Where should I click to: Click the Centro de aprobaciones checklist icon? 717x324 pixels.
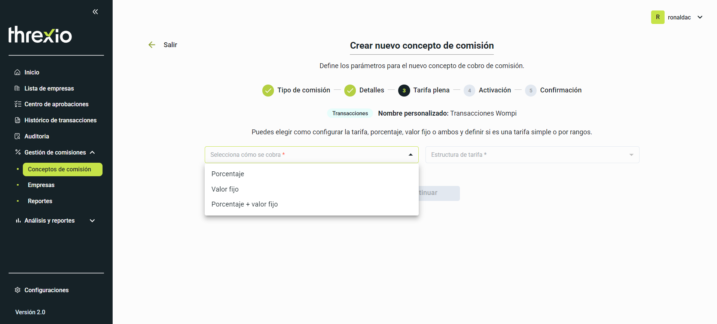18,104
